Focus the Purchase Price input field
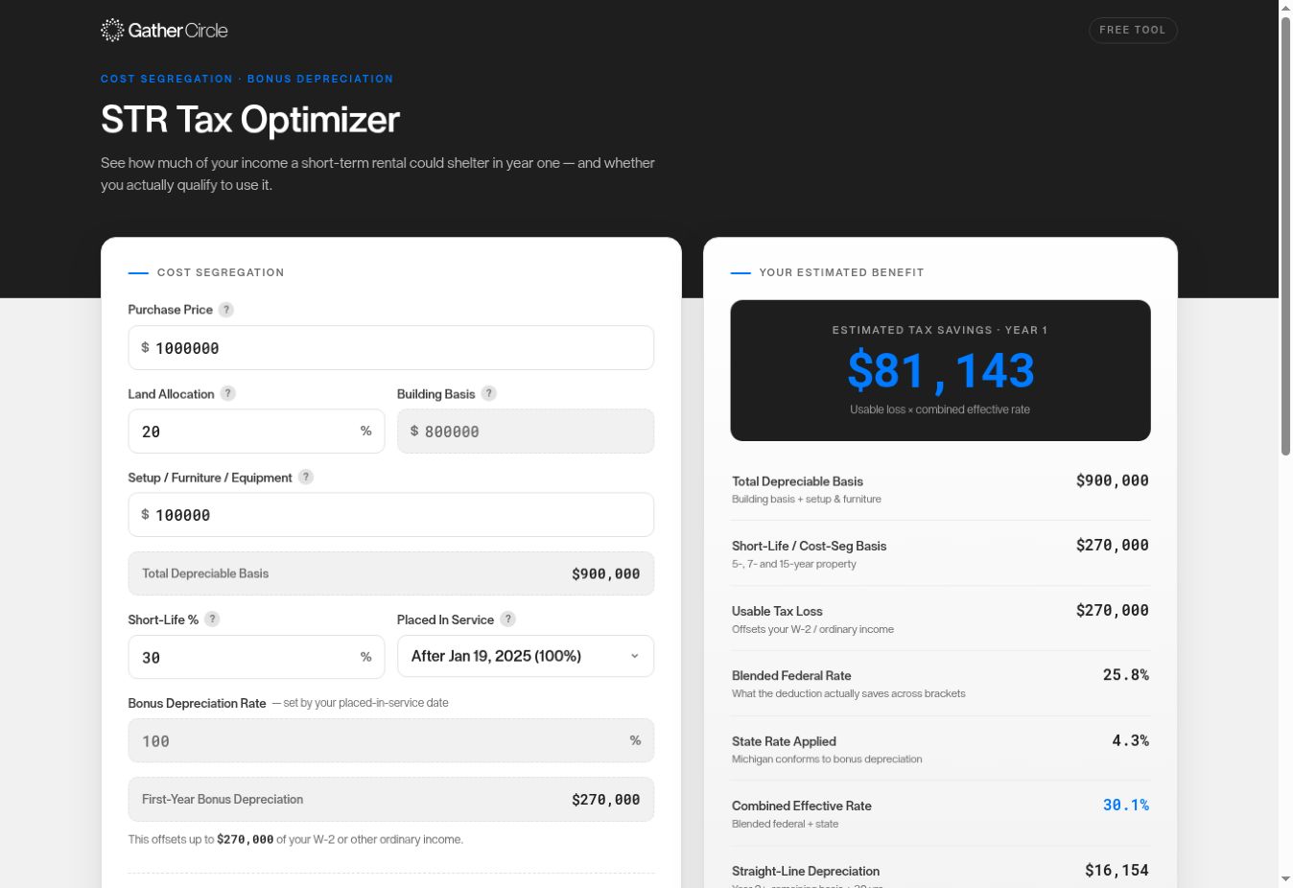 [x=391, y=347]
